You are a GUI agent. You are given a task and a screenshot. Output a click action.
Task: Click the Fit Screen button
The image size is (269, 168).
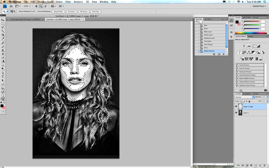pyautogui.click(x=71, y=12)
